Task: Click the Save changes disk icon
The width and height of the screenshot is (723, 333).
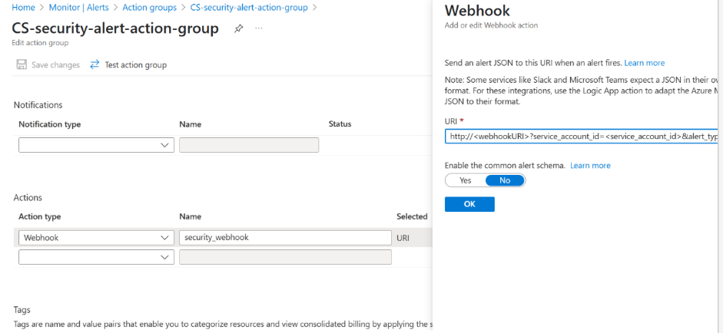Action: [22, 65]
